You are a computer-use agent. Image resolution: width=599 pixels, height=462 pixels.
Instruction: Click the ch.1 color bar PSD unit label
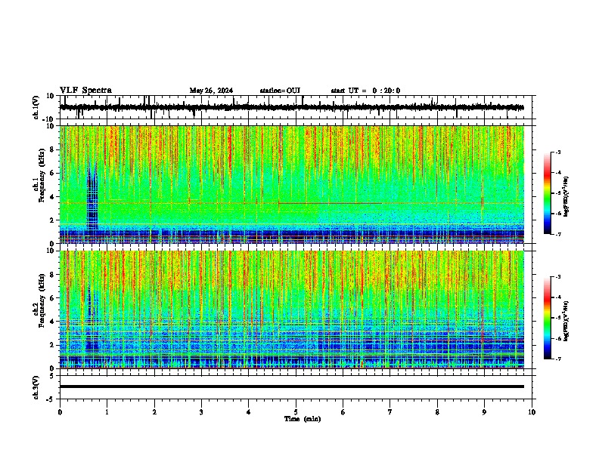pos(566,197)
